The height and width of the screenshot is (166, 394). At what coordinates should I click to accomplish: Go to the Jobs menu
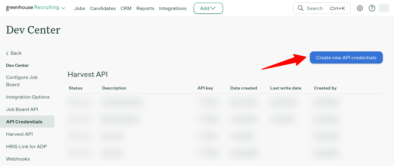pos(80,8)
